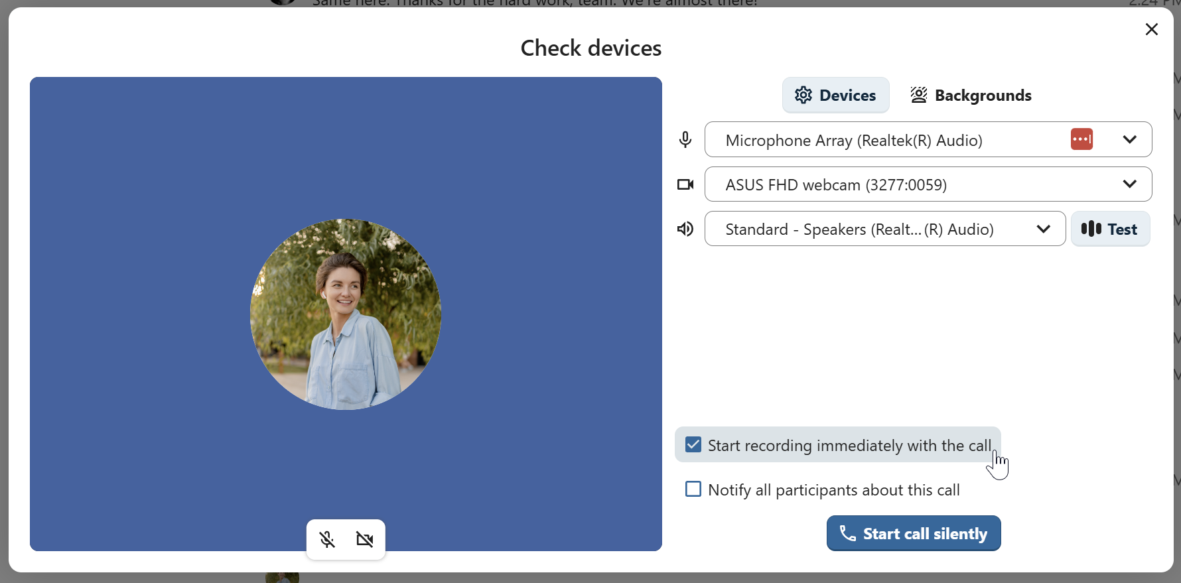Viewport: 1181px width, 583px height.
Task: Close the Check devices dialog
Action: pos(1151,29)
